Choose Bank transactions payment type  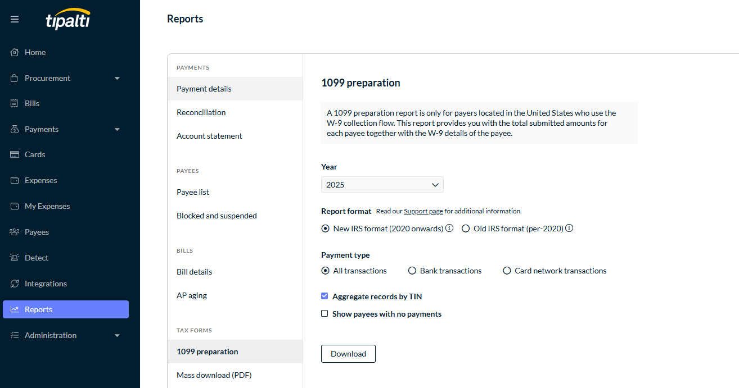412,271
